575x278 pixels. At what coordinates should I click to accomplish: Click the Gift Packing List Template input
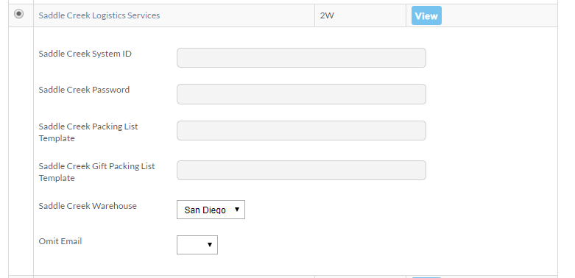tap(301, 171)
